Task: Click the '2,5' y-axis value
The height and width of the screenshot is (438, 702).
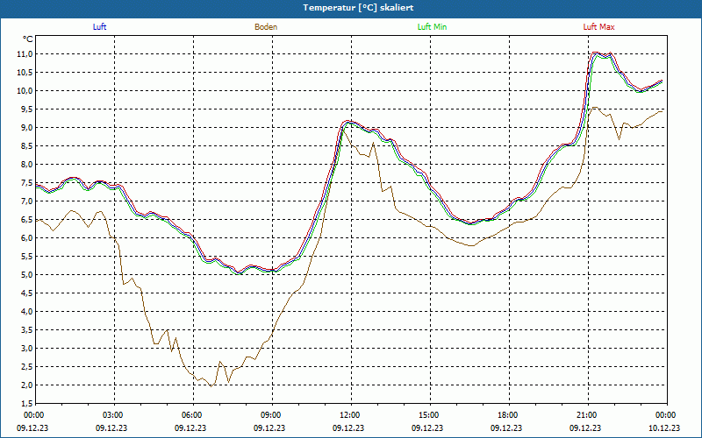Action: 26,366
